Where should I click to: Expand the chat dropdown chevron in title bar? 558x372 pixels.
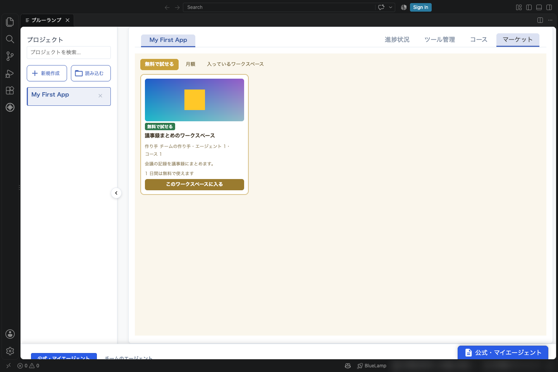[x=391, y=7]
